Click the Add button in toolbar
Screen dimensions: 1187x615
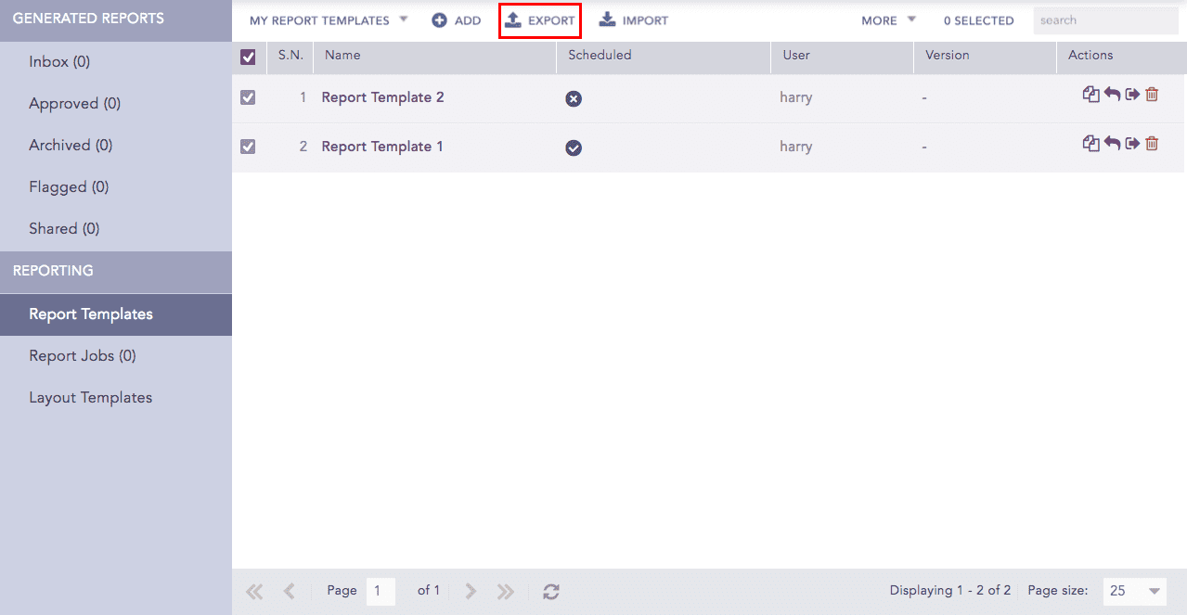tap(457, 20)
